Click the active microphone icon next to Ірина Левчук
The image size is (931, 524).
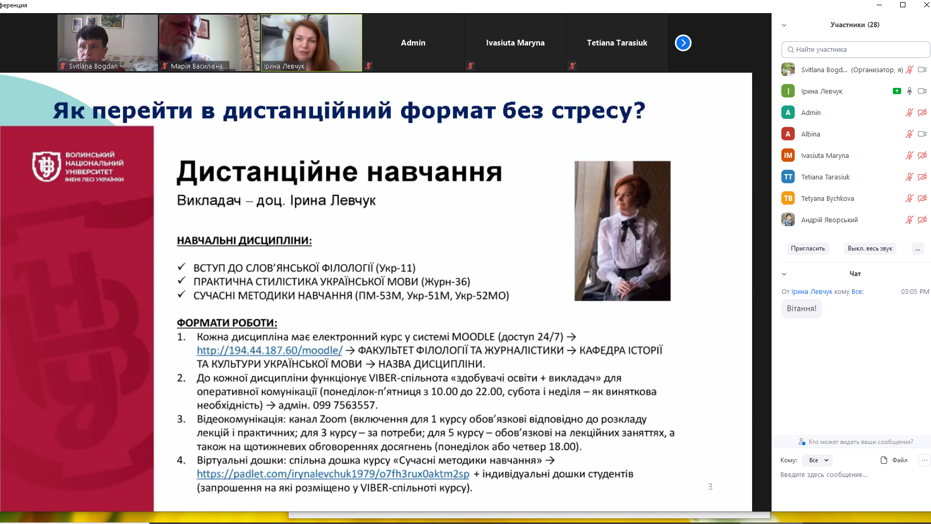[910, 90]
